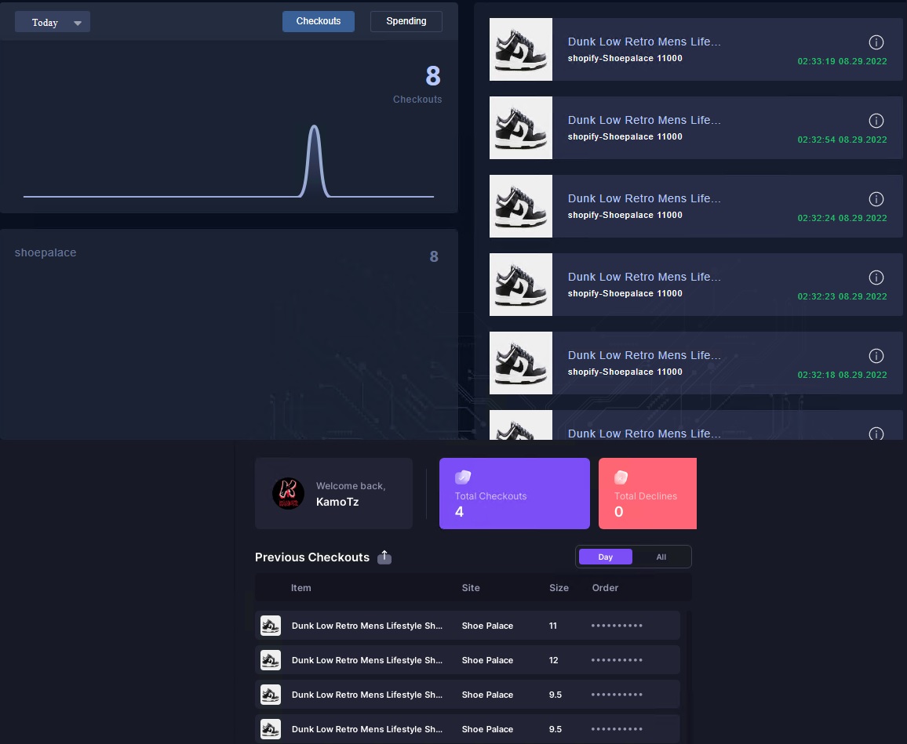Click the Size column header
Viewport: 907px width, 744px height.
[x=559, y=587]
